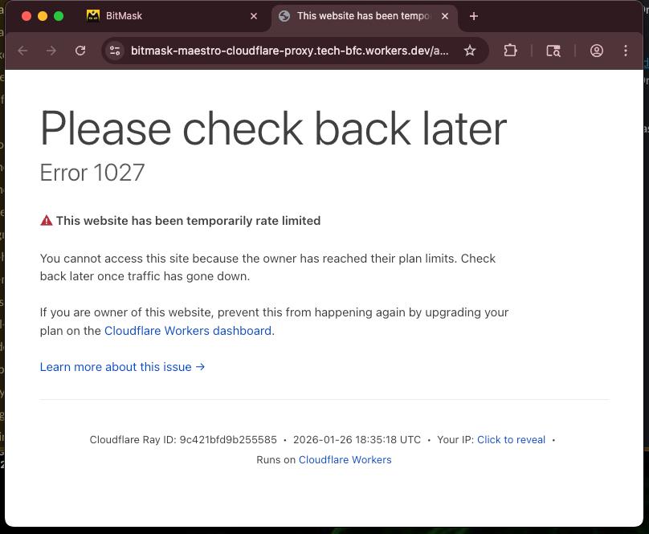Open 'Learn more about this issue' link

coord(123,367)
